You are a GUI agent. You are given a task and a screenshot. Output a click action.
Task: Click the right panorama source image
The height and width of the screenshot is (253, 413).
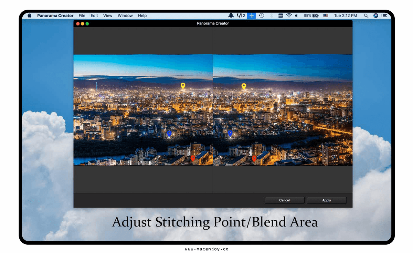[283, 110]
